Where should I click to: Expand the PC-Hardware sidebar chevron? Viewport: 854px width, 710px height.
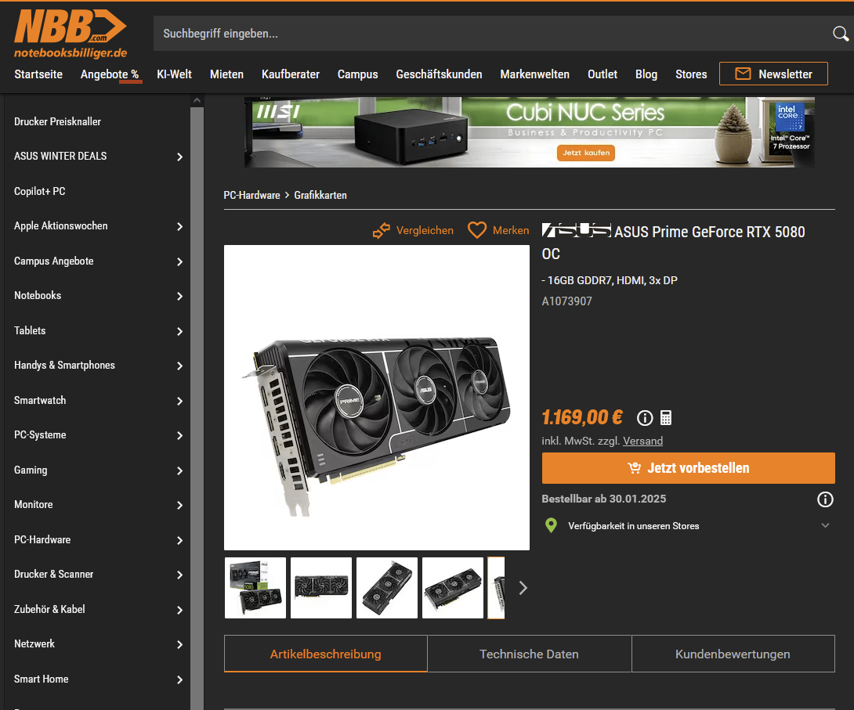click(179, 540)
